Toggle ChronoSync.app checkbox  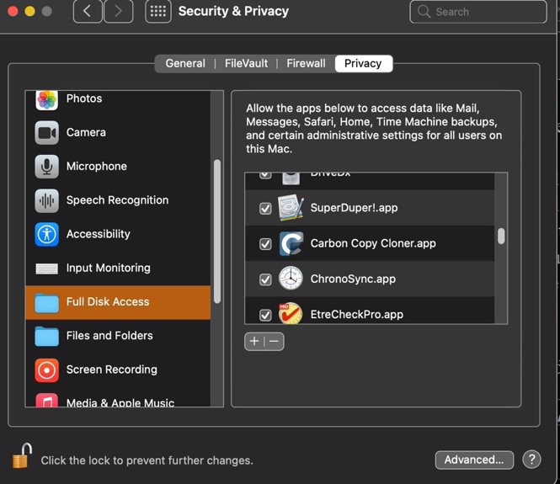click(265, 279)
